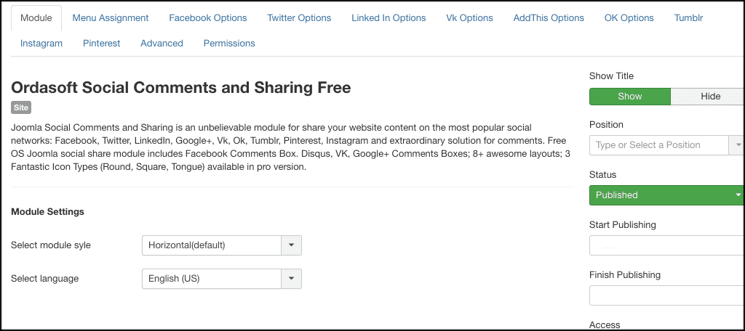Open the Advanced tab
Viewport: 745px width, 331px height.
(x=162, y=43)
